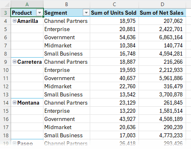The width and height of the screenshot is (191, 152).
Task: Click the Amarilla label cell
Action: click(x=27, y=21)
